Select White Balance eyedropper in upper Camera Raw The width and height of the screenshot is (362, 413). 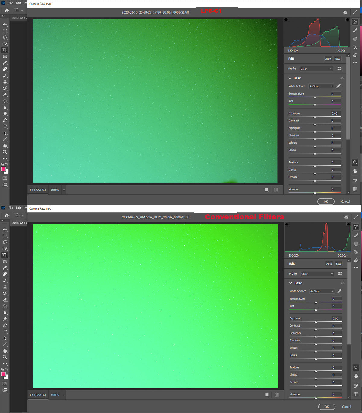pos(339,86)
